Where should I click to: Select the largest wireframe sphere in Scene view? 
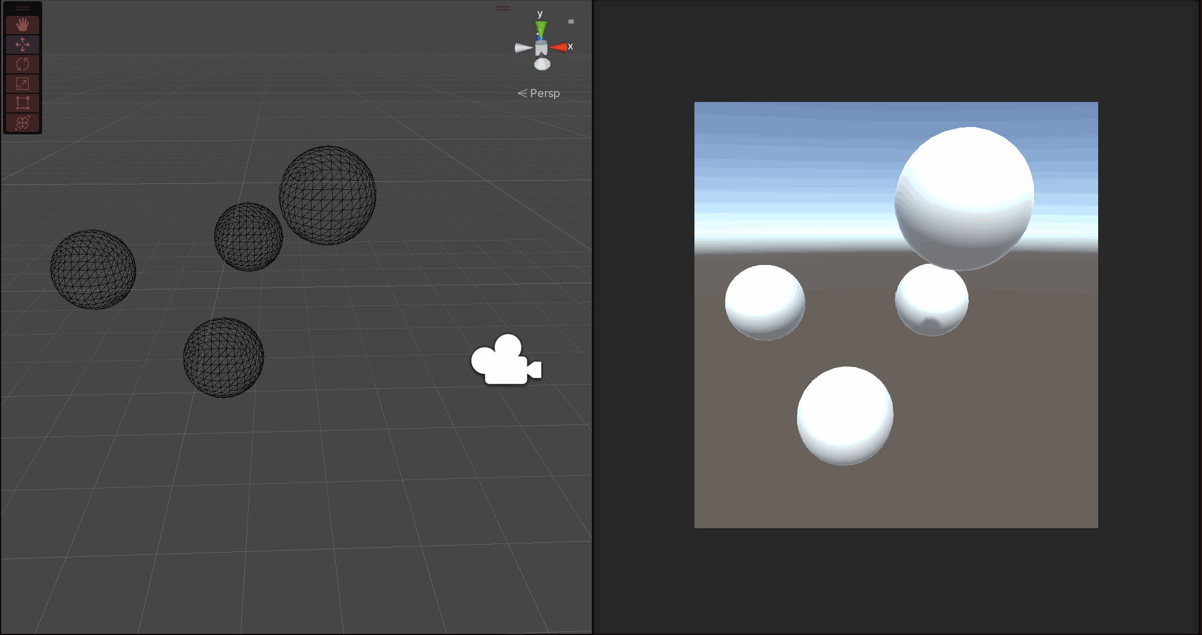[x=327, y=195]
